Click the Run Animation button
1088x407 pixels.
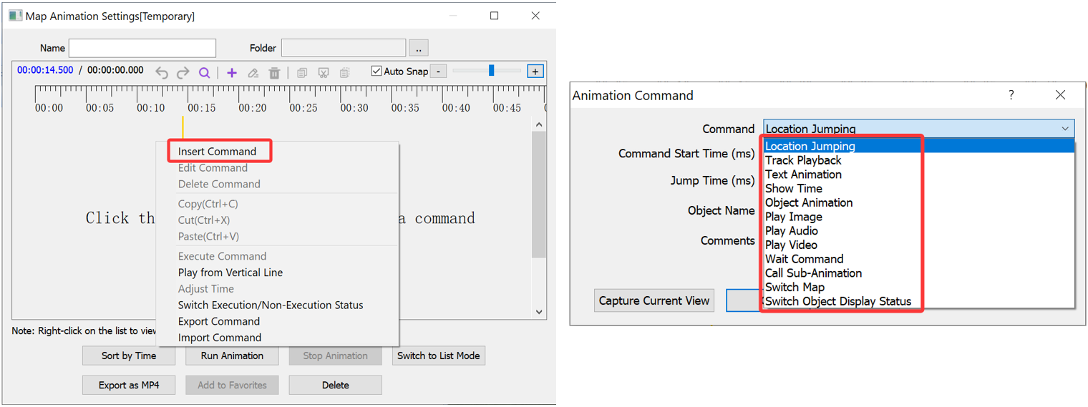point(232,355)
